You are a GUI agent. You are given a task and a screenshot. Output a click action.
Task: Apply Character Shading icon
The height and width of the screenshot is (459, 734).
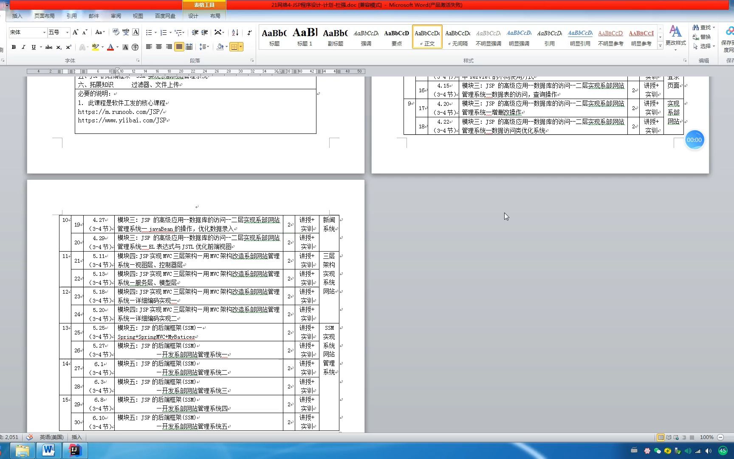125,47
